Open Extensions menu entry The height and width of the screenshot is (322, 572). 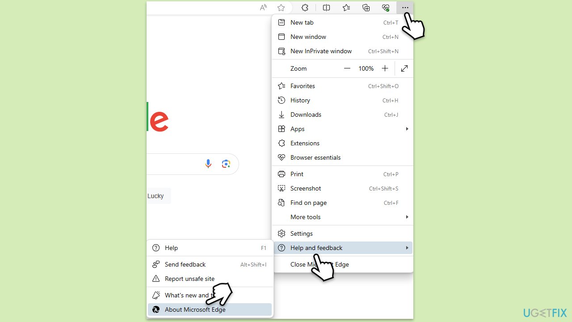pyautogui.click(x=342, y=143)
